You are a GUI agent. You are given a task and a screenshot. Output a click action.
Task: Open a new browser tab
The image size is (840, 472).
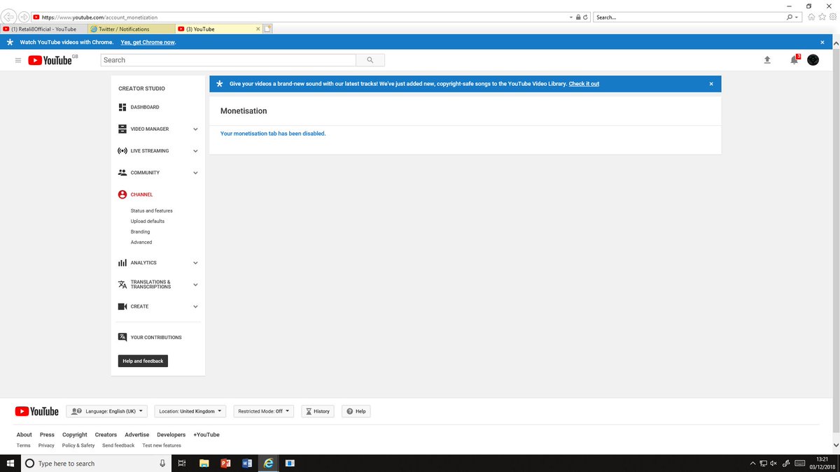[x=267, y=29]
